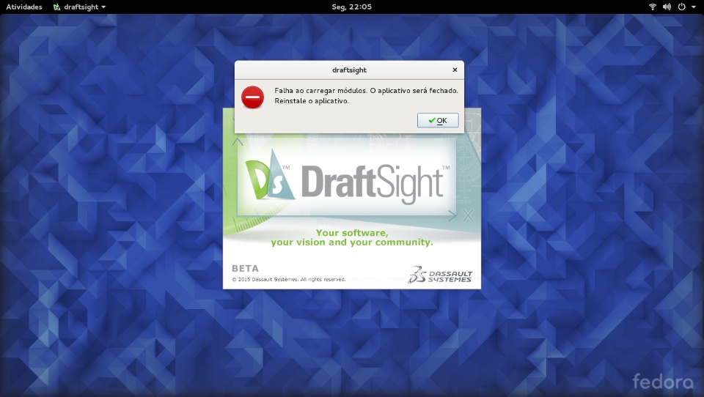This screenshot has height=397, width=704.
Task: Click the "Falha ao carregar módulos" message
Action: coord(366,91)
